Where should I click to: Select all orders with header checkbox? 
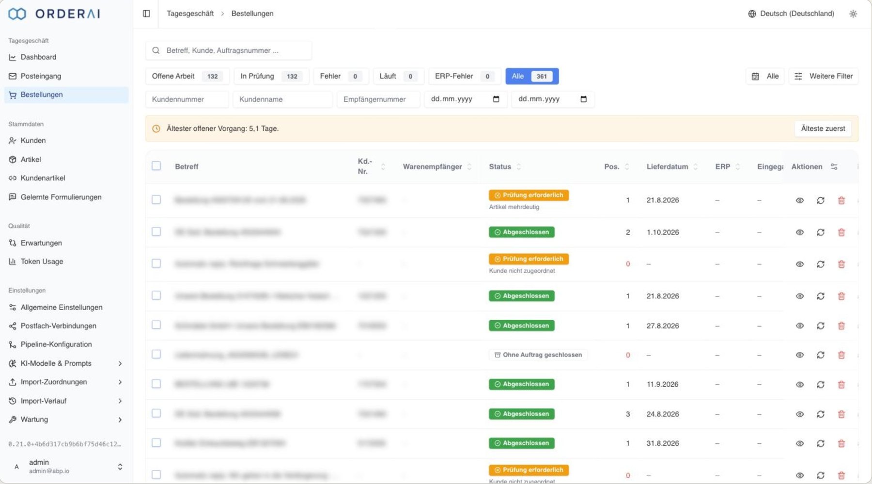pyautogui.click(x=156, y=166)
